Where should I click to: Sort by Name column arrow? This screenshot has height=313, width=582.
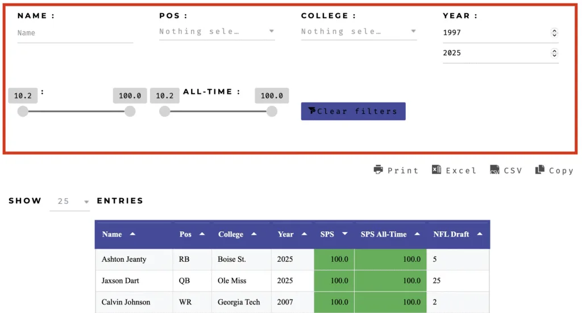tap(132, 234)
